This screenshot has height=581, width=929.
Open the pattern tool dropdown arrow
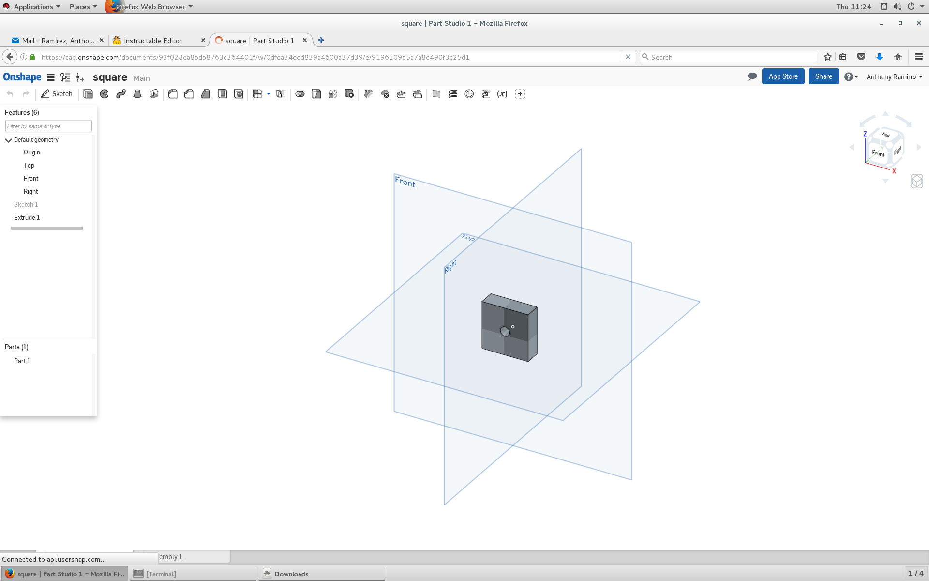pyautogui.click(x=269, y=94)
